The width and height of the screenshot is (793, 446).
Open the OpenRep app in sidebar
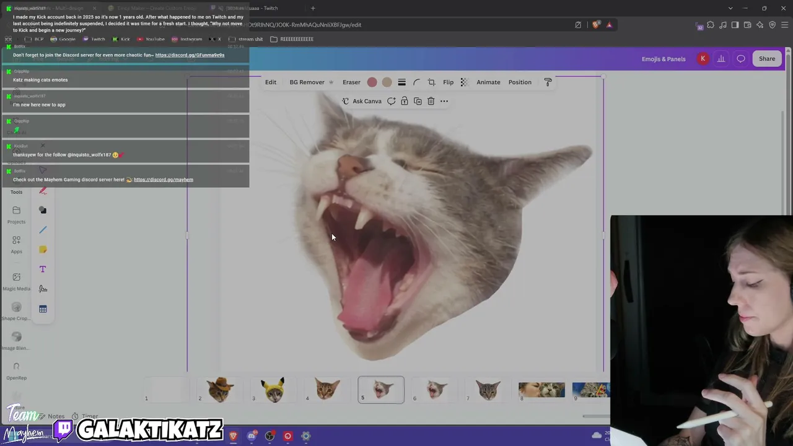[16, 371]
